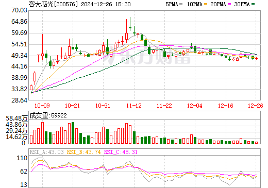Click the 33.82 price axis label
The image size is (268, 188).
pyautogui.click(x=19, y=89)
